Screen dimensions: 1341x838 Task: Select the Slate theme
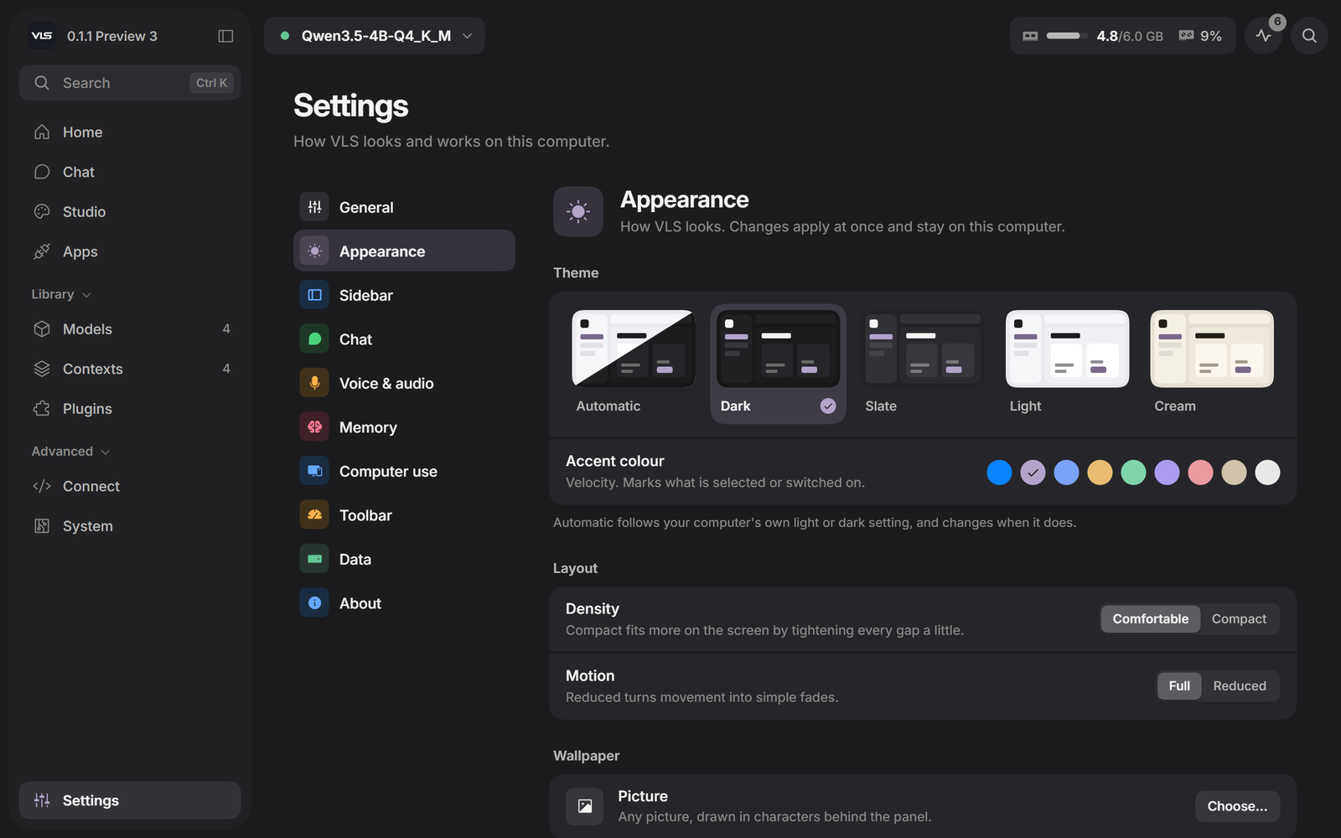point(922,364)
